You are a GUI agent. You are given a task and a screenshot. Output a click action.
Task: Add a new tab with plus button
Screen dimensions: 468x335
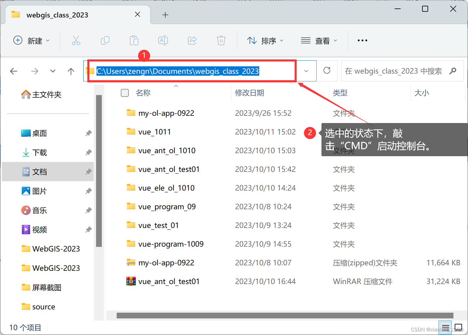(x=165, y=15)
